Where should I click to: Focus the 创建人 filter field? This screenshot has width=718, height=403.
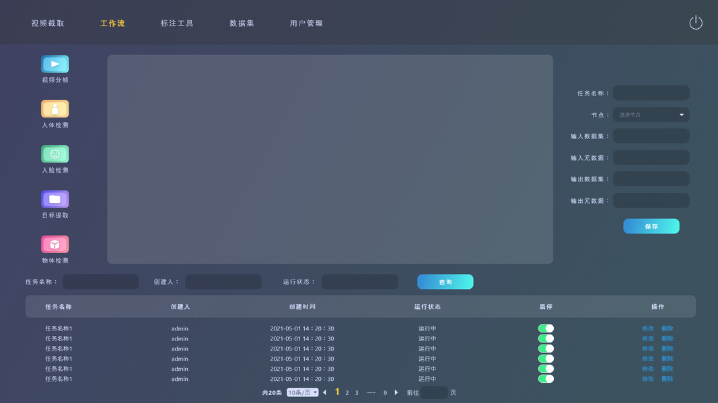point(223,282)
